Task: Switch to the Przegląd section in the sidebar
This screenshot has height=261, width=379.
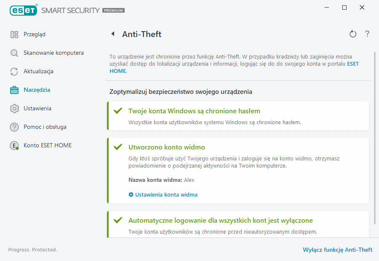Action: tap(34, 34)
